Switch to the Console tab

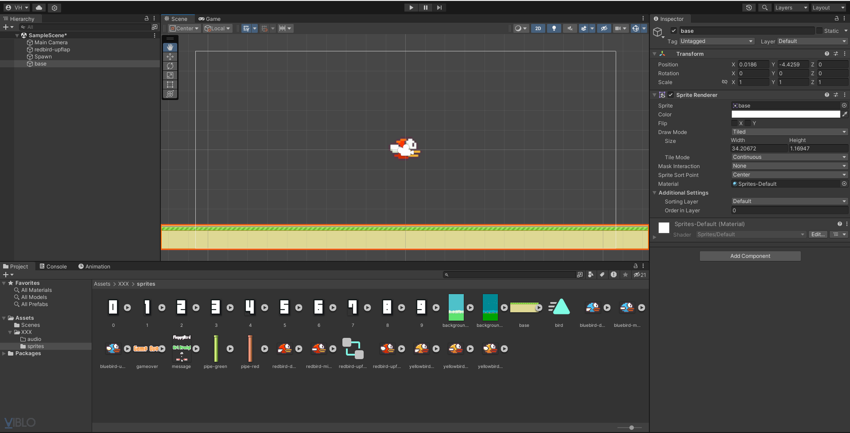[53, 266]
